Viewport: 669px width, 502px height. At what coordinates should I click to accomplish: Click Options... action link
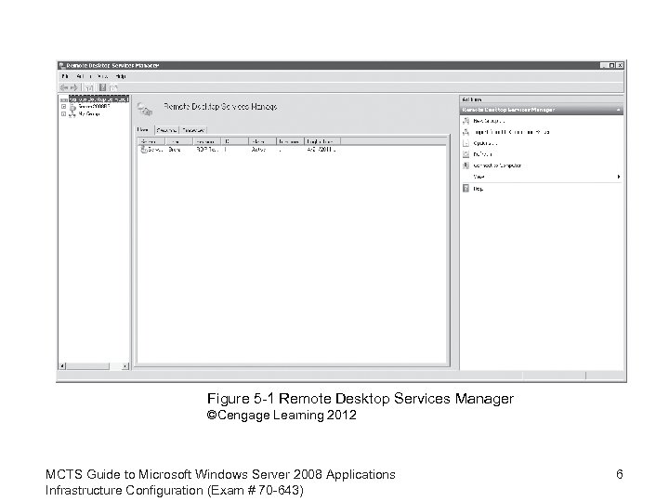(486, 143)
